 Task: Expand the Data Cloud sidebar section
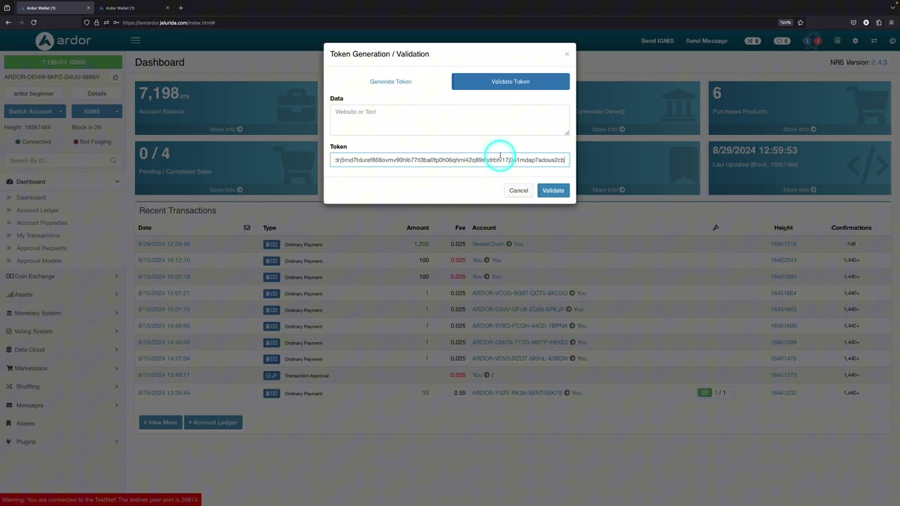[x=62, y=349]
